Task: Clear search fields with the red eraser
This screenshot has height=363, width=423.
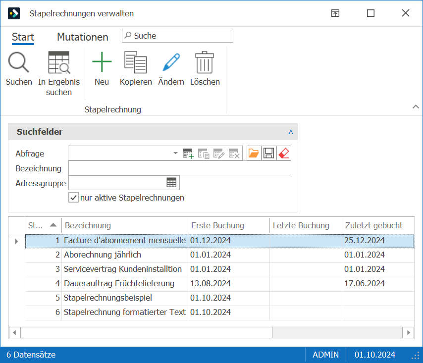Action: [x=284, y=153]
